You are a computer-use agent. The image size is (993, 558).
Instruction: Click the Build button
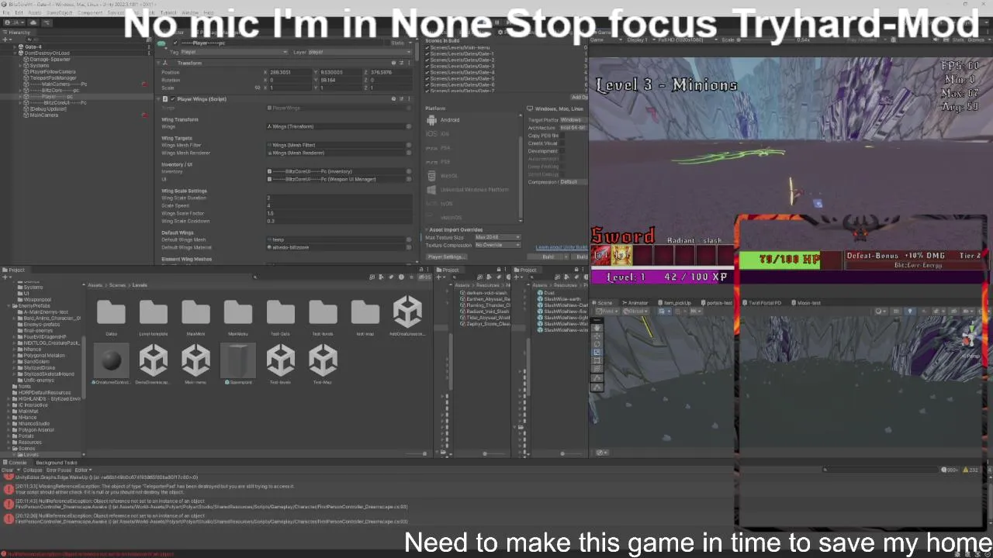(548, 257)
